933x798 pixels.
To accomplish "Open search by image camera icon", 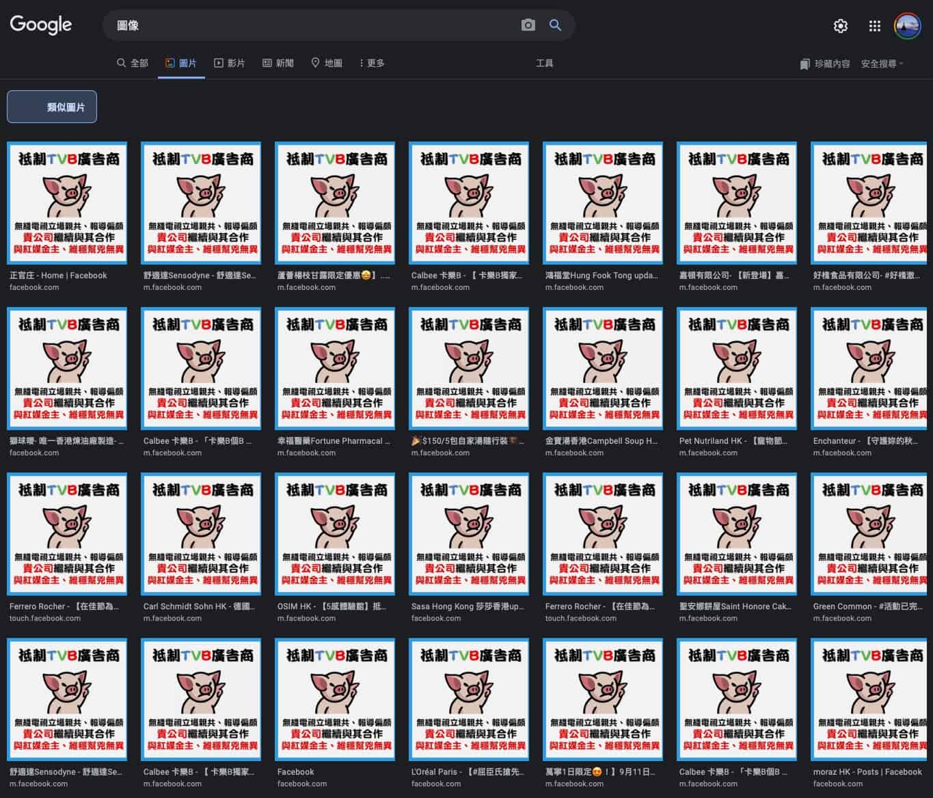I will tap(528, 25).
